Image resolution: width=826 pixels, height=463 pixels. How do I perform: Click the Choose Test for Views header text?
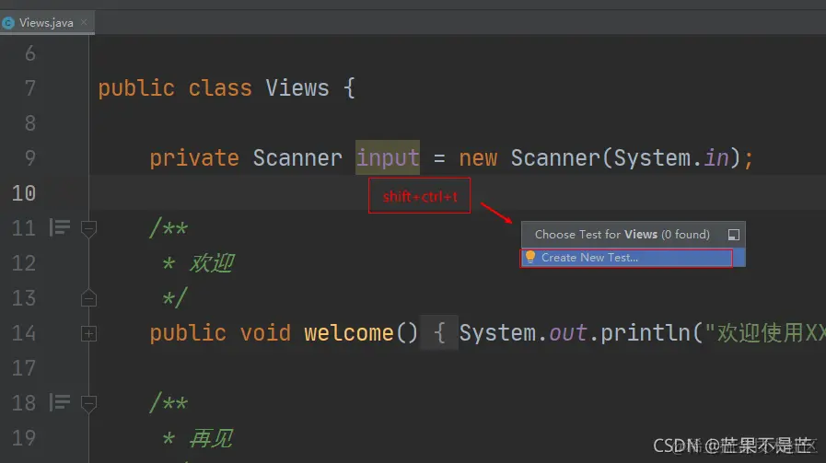(622, 235)
